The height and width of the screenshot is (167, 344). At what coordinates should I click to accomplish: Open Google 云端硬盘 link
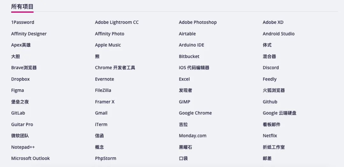pyautogui.click(x=280, y=113)
